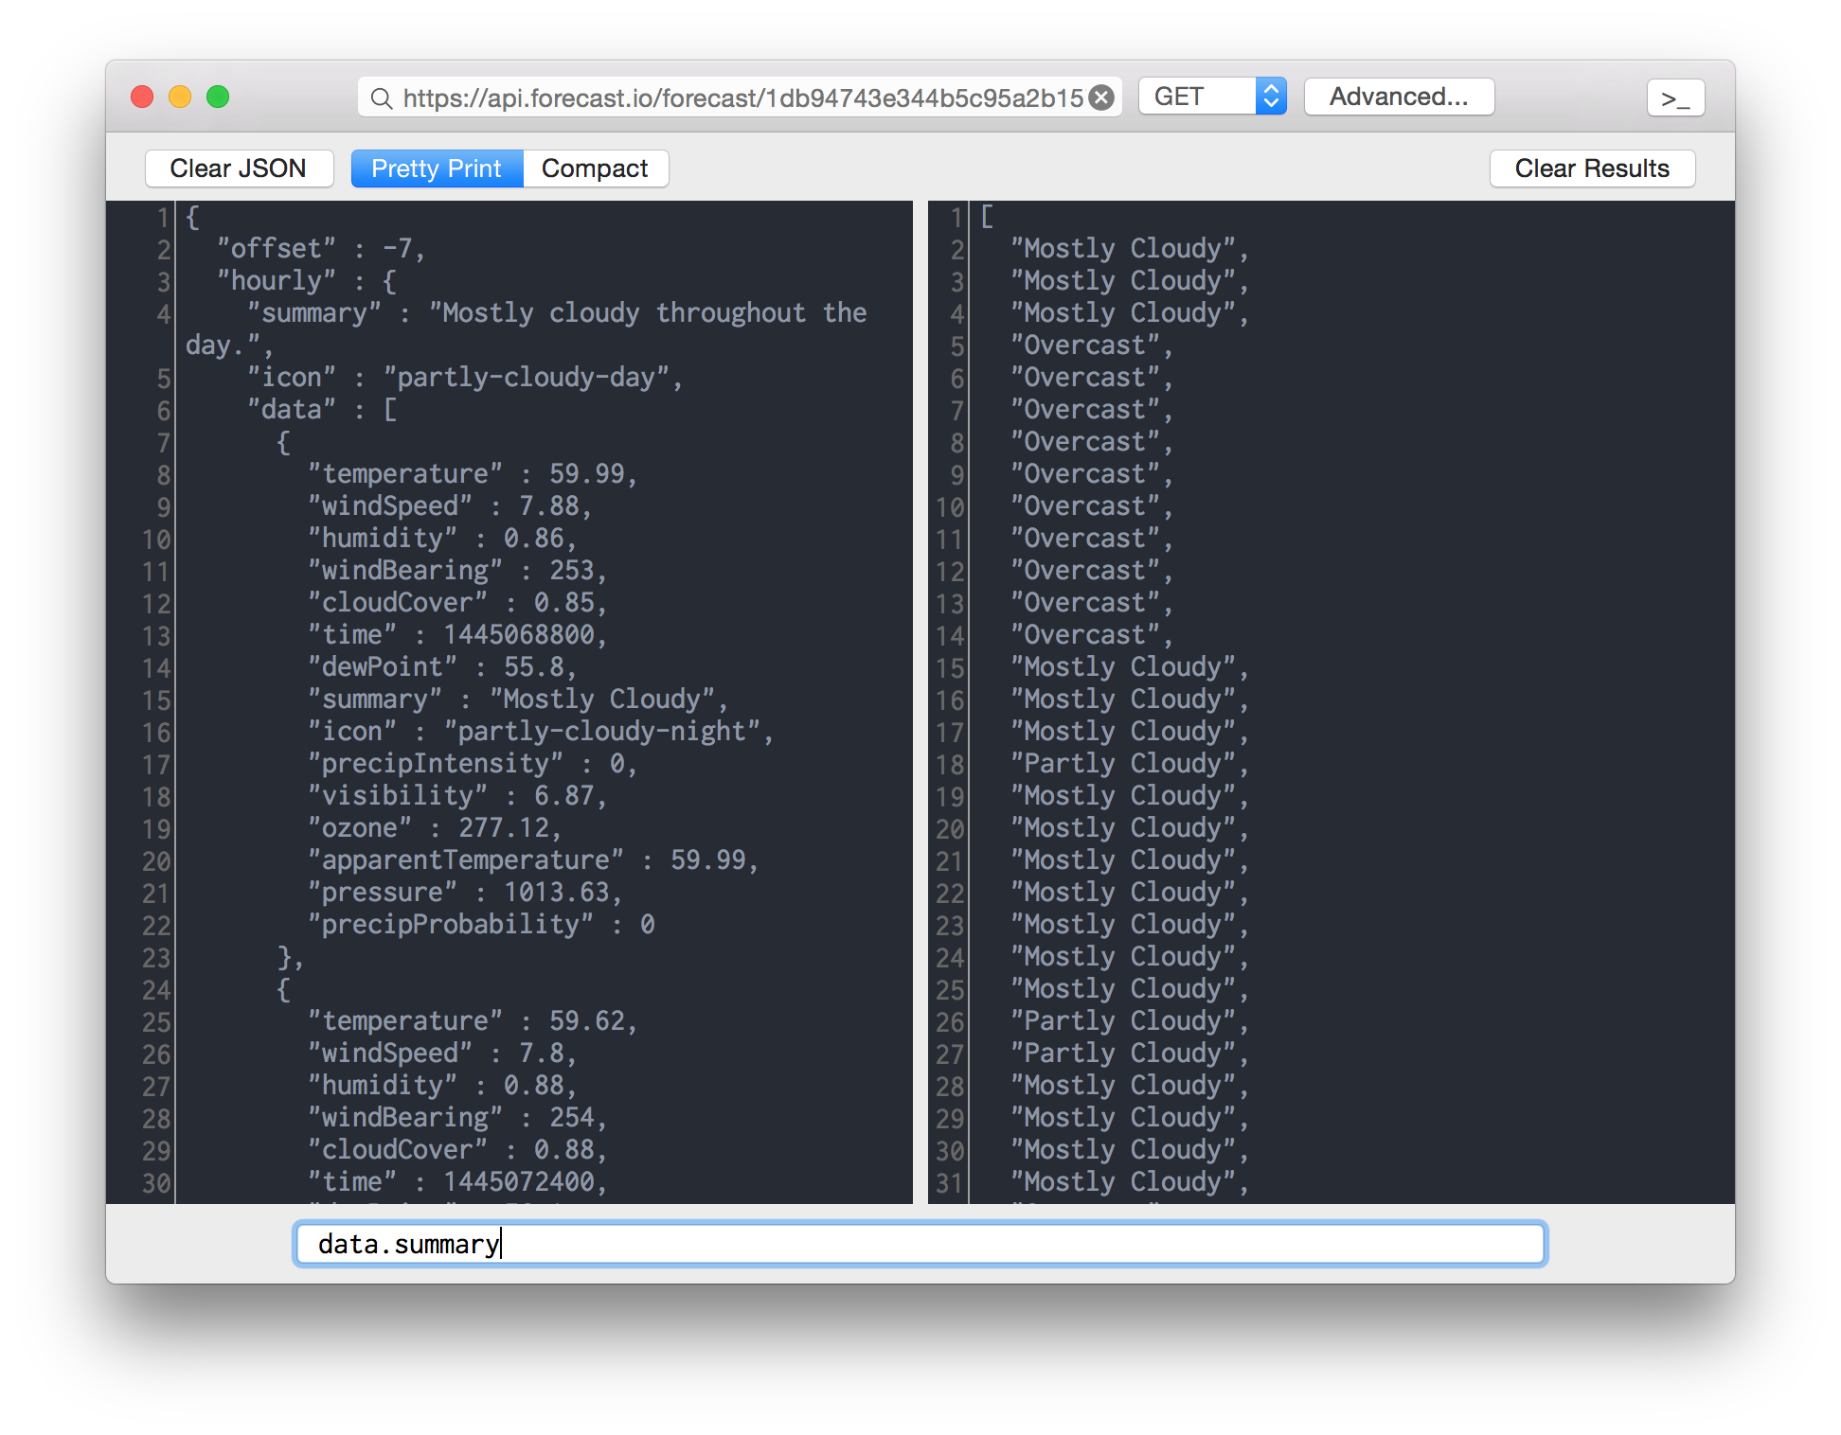Select GET from HTTP method dropdown
The image size is (1841, 1435).
(1213, 97)
